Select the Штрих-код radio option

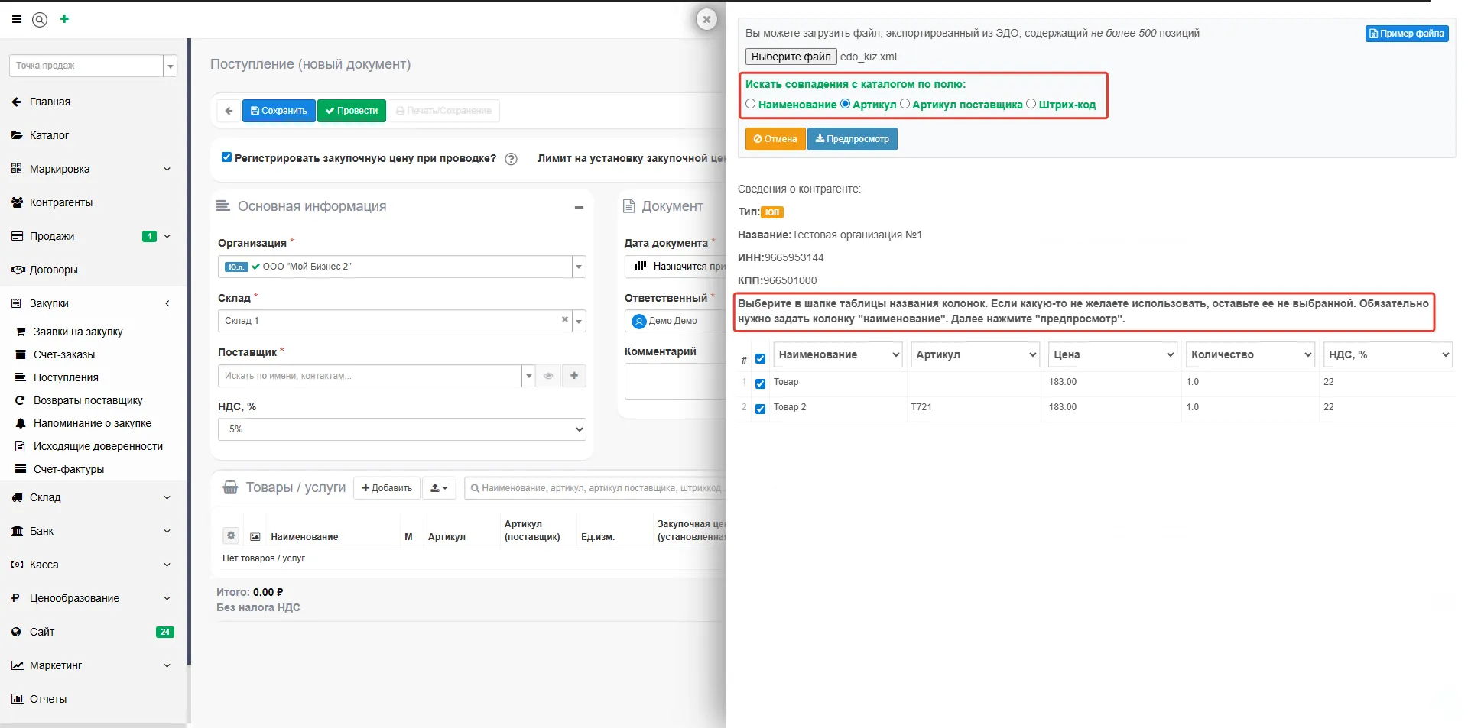(1031, 104)
